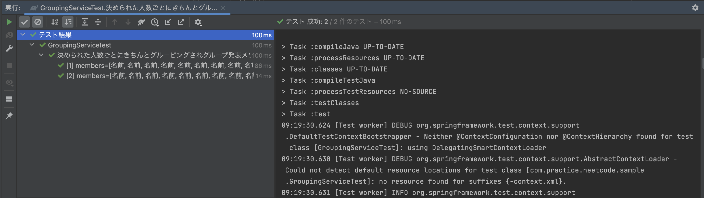The height and width of the screenshot is (198, 704).
Task: Collapse the テスト結果 root node
Action: (x=23, y=34)
